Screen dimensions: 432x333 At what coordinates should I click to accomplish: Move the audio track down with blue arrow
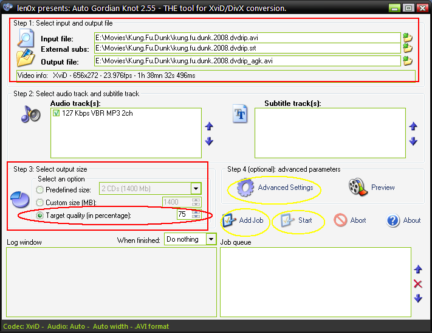coord(209,141)
